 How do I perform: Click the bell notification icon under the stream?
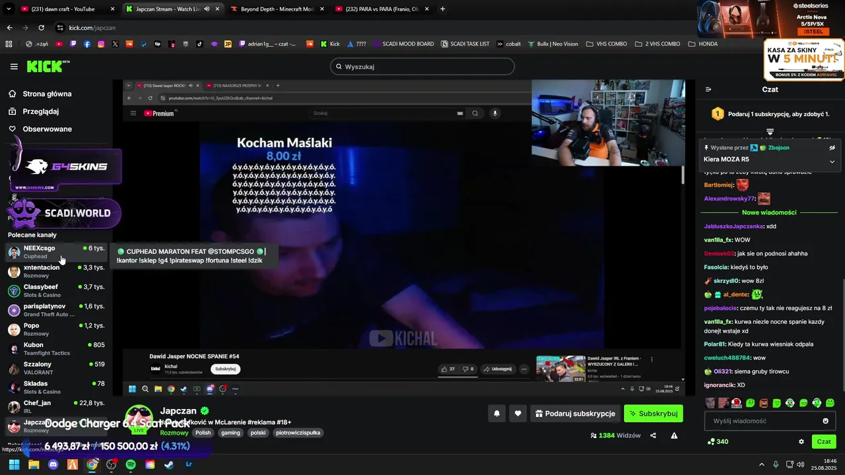point(496,414)
